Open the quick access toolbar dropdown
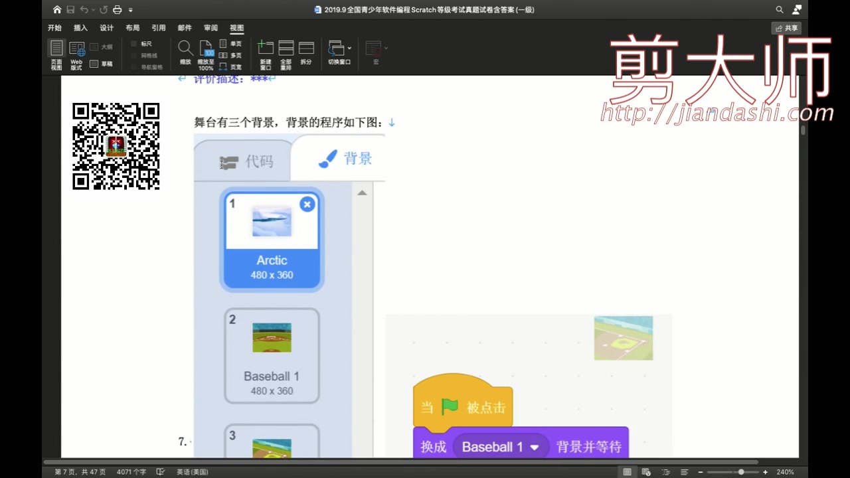This screenshot has width=850, height=478. pos(130,10)
